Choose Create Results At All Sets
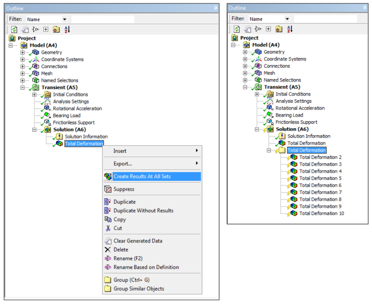Viewport: 372px width, 304px height. pyautogui.click(x=142, y=177)
